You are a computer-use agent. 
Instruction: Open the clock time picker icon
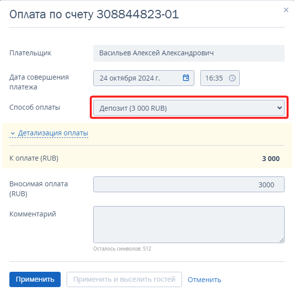[232, 78]
